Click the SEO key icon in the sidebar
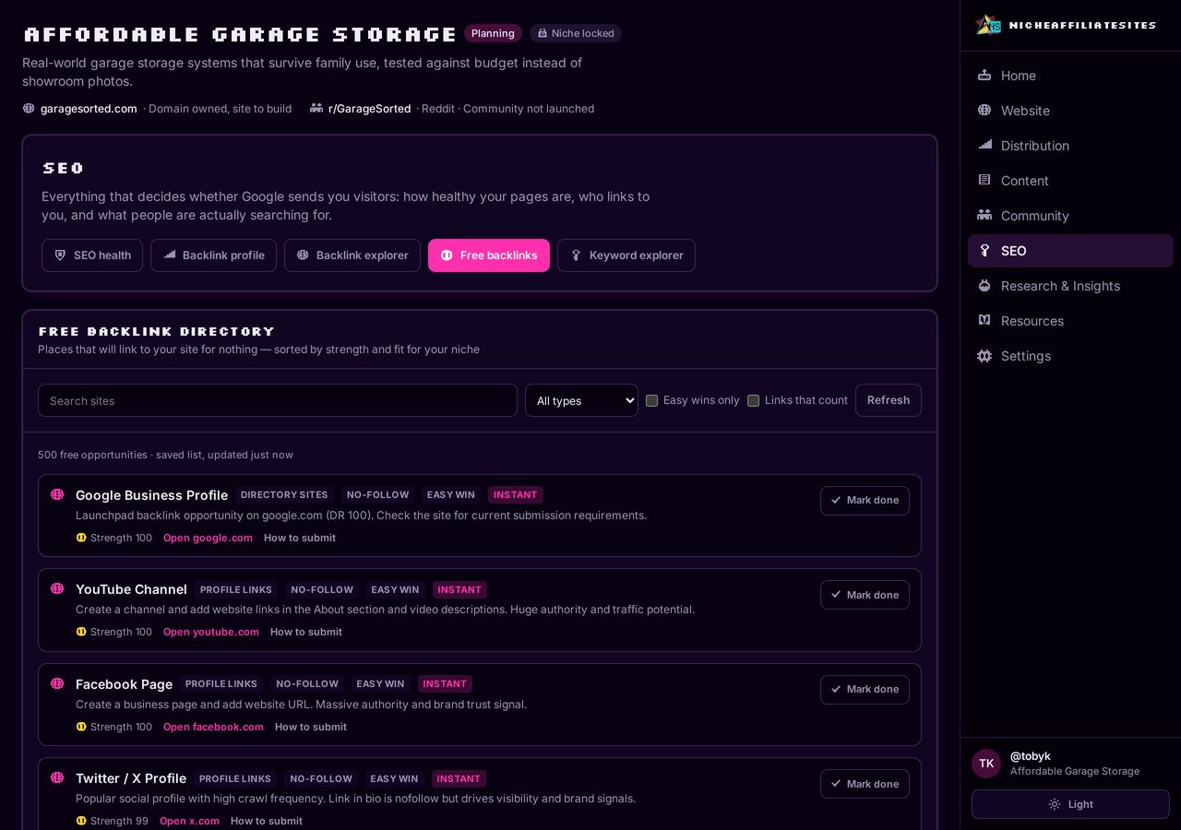1181x830 pixels. 984,251
